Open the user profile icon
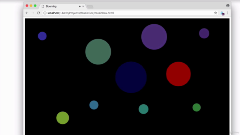This screenshot has height=135, width=240. pyautogui.click(x=228, y=6)
